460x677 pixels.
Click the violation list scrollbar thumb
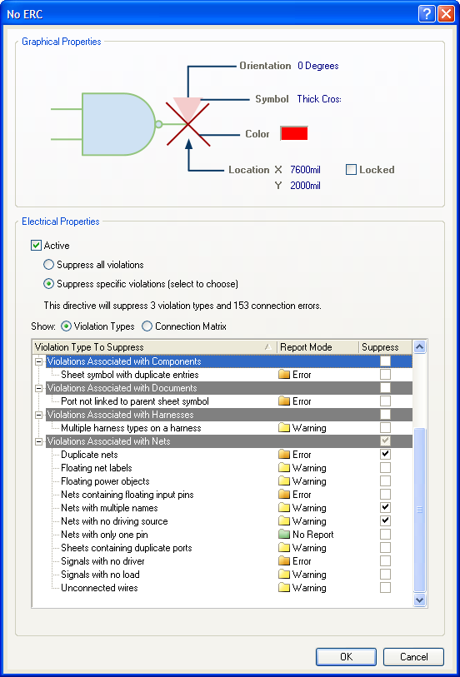coord(419,510)
